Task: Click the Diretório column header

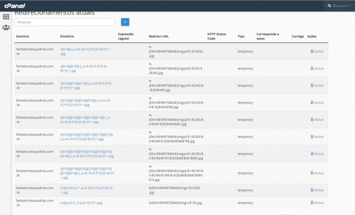Action: pos(67,36)
